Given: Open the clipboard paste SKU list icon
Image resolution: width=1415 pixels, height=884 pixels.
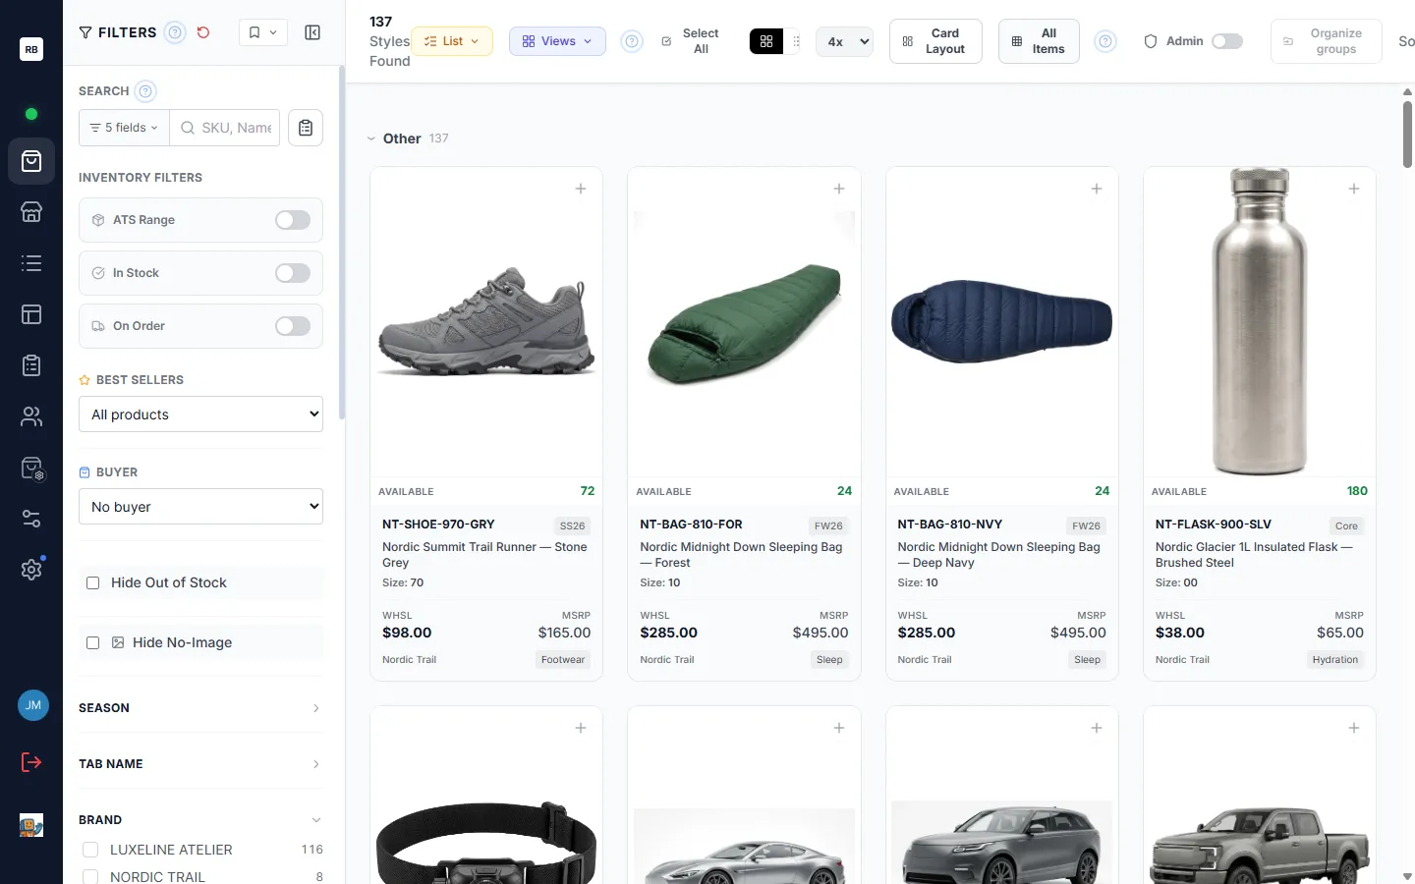Looking at the screenshot, I should point(306,128).
